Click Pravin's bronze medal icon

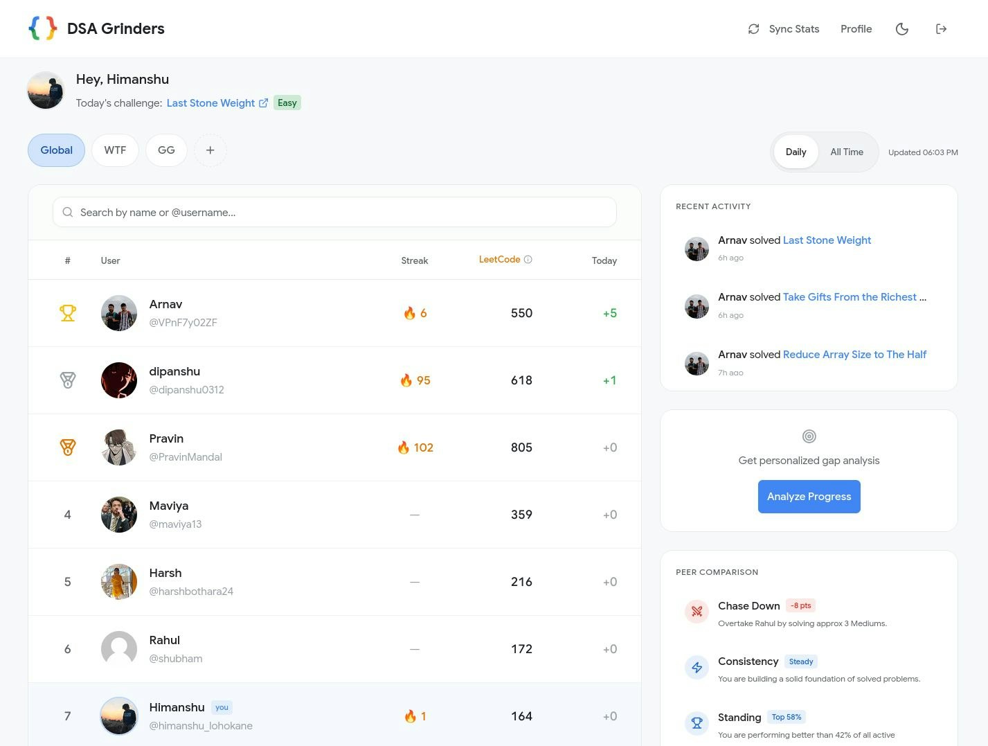coord(67,447)
